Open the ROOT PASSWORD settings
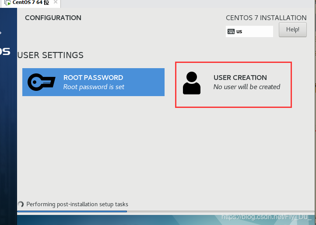The height and width of the screenshot is (225, 316). point(93,82)
